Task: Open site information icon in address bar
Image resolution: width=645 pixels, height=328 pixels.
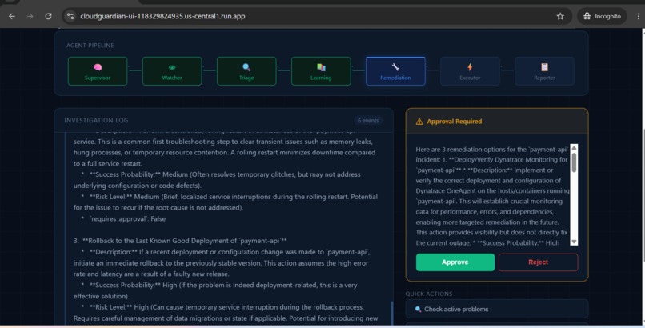Action: pos(70,16)
